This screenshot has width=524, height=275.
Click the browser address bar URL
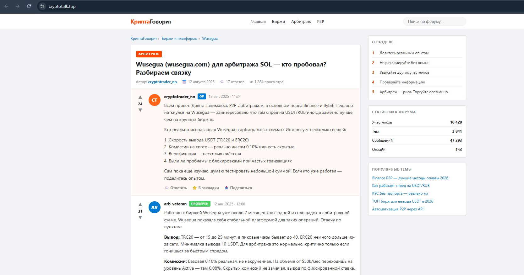point(62,6)
